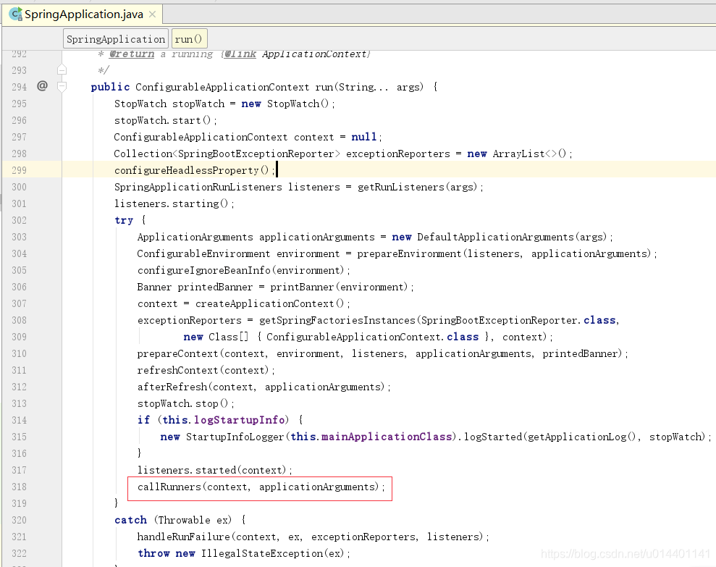
Task: Collapse the Javadoc comment fold marker at line 293
Action: 62,70
